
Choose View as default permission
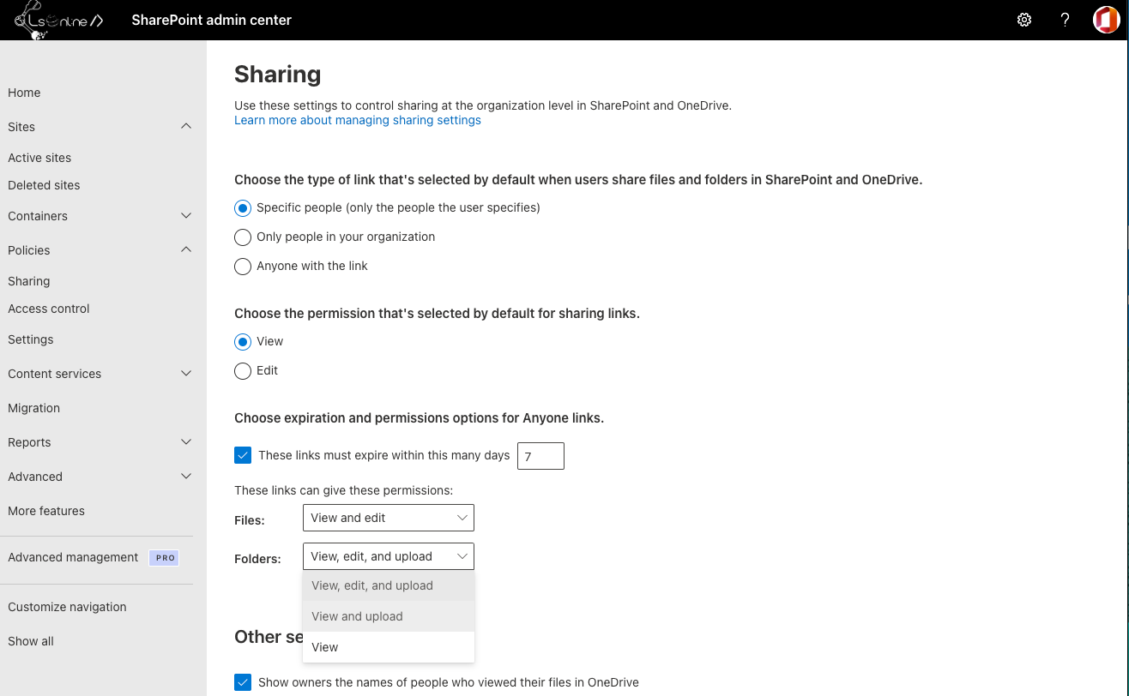click(x=243, y=341)
